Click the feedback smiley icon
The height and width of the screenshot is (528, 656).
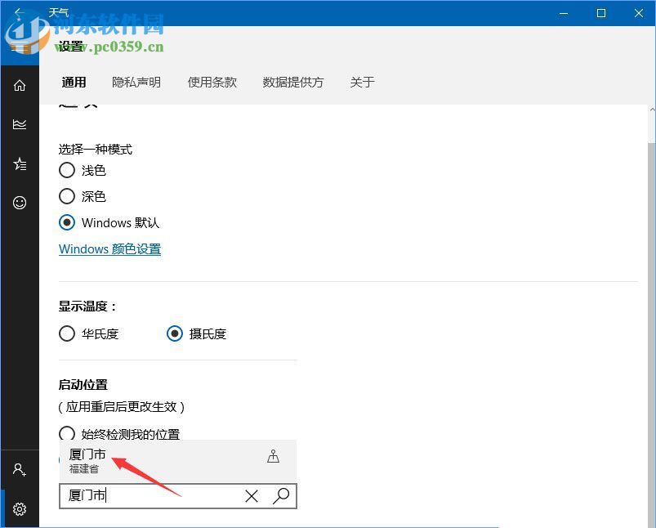tap(20, 203)
